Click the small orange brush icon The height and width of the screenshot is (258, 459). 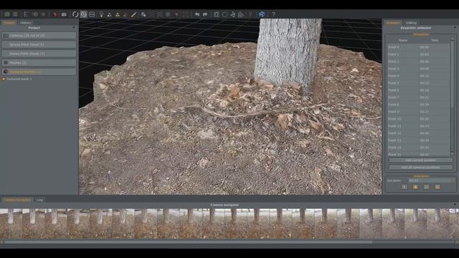click(126, 14)
